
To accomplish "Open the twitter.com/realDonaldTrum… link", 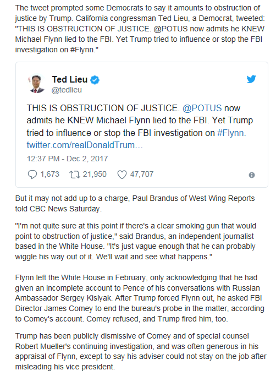I will click(x=85, y=145).
